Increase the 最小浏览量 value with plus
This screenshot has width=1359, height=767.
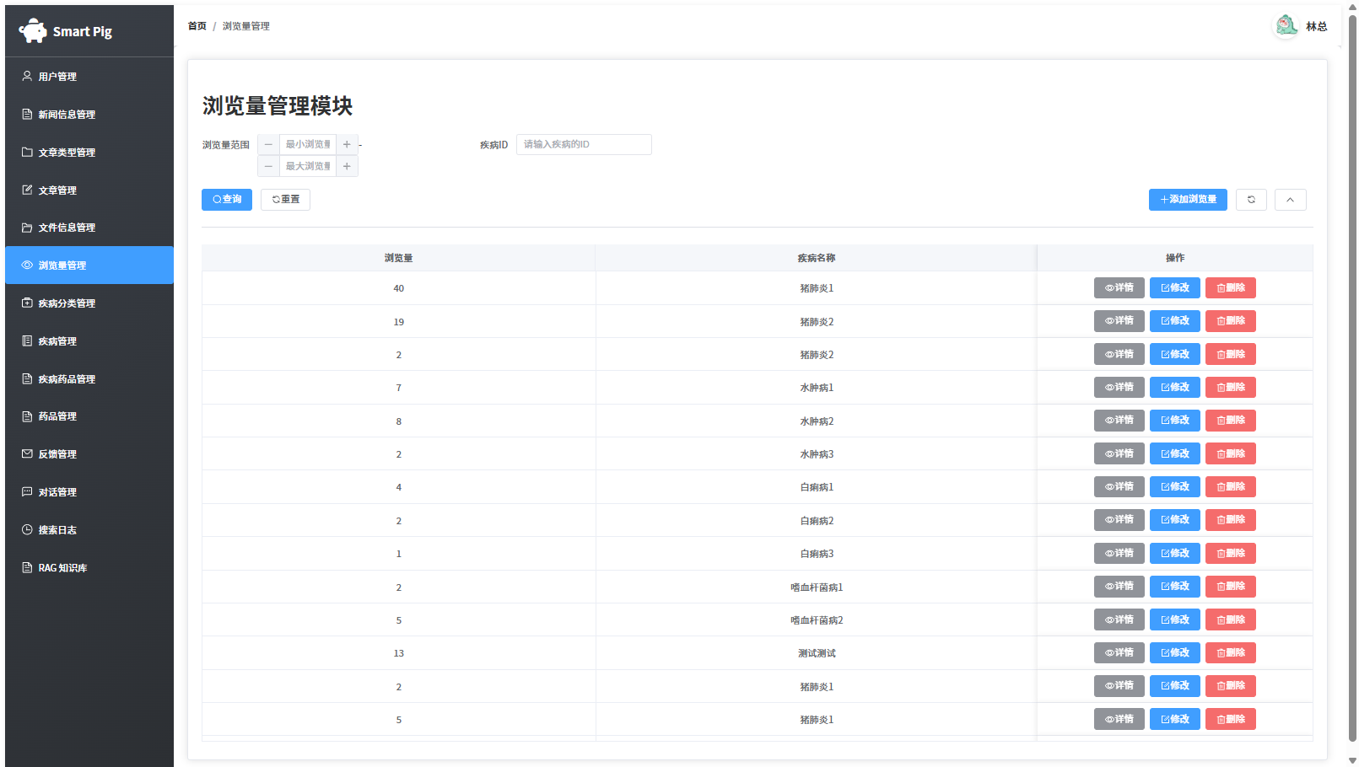(x=347, y=144)
